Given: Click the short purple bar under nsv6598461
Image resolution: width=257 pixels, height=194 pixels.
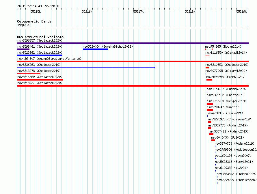Looking at the screenshot, I should [23, 49].
